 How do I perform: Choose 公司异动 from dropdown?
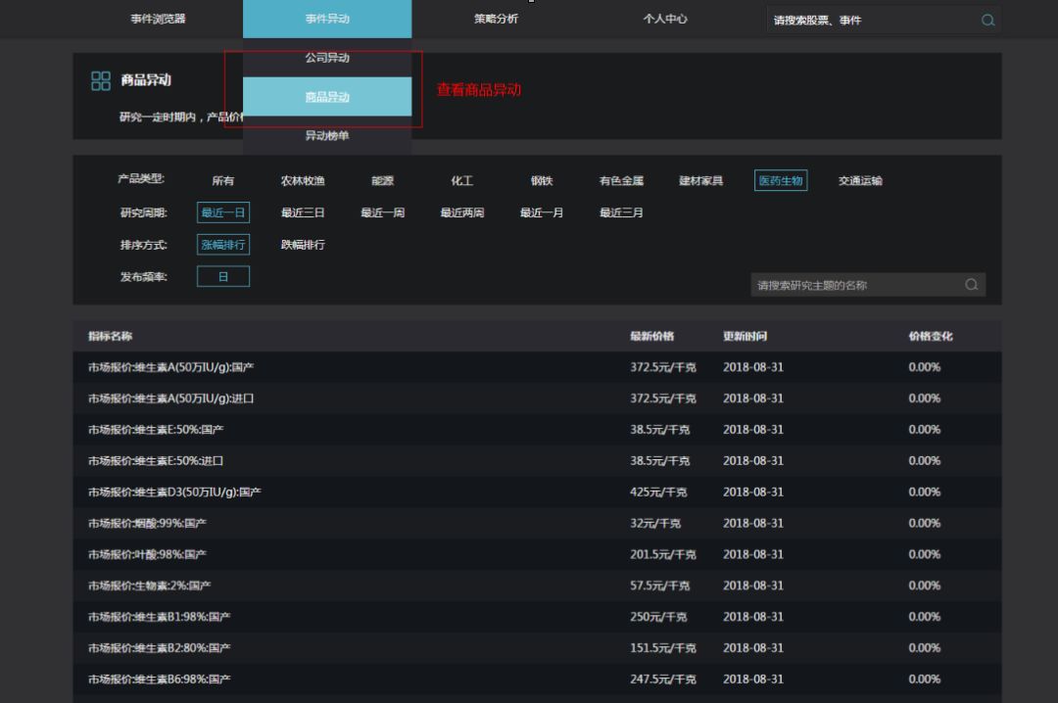click(326, 58)
